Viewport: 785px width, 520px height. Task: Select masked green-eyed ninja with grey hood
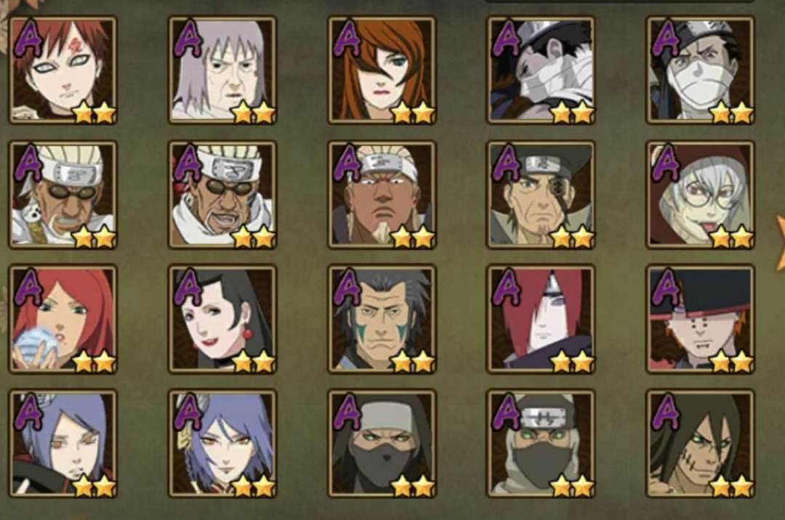click(382, 444)
